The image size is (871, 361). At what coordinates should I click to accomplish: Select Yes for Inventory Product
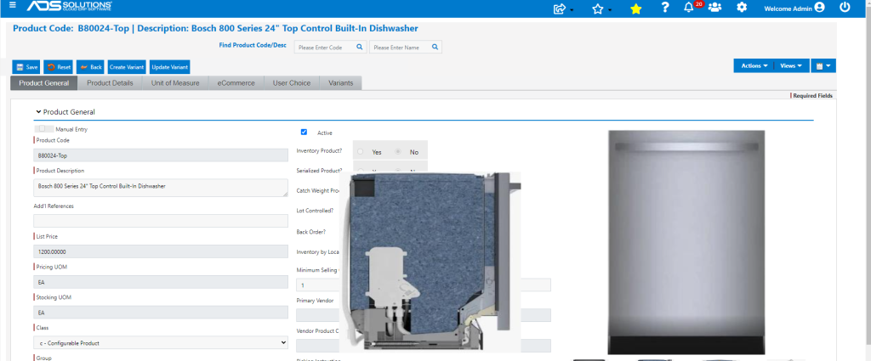point(361,151)
